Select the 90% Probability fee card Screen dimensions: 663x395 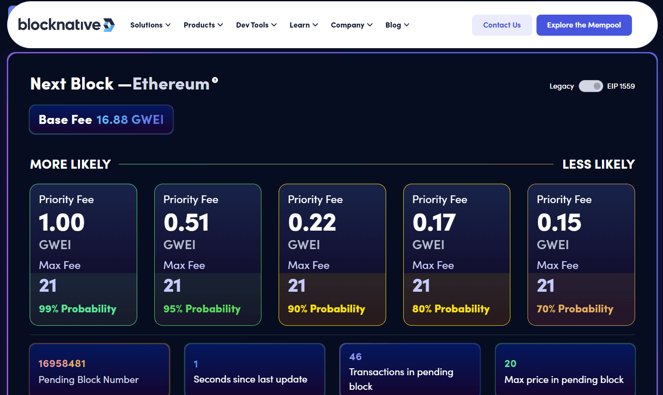pos(332,255)
